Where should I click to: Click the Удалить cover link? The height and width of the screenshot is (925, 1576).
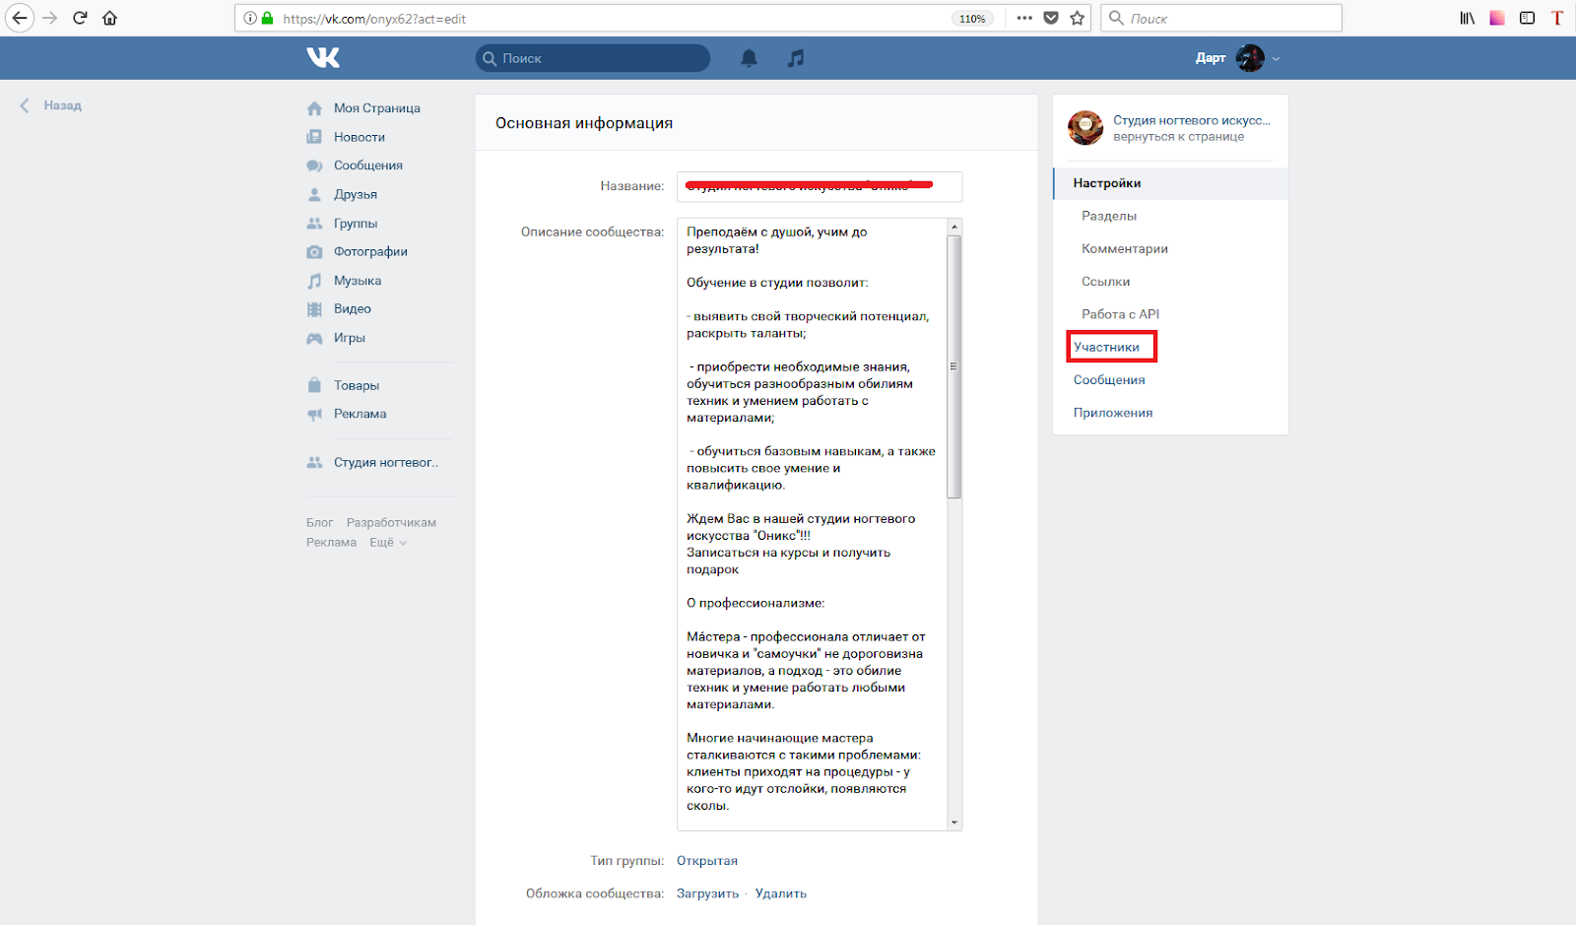[780, 893]
